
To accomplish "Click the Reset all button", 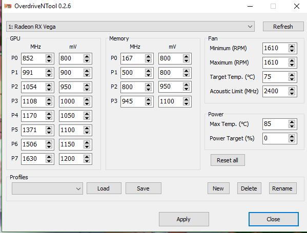I will [228, 160].
